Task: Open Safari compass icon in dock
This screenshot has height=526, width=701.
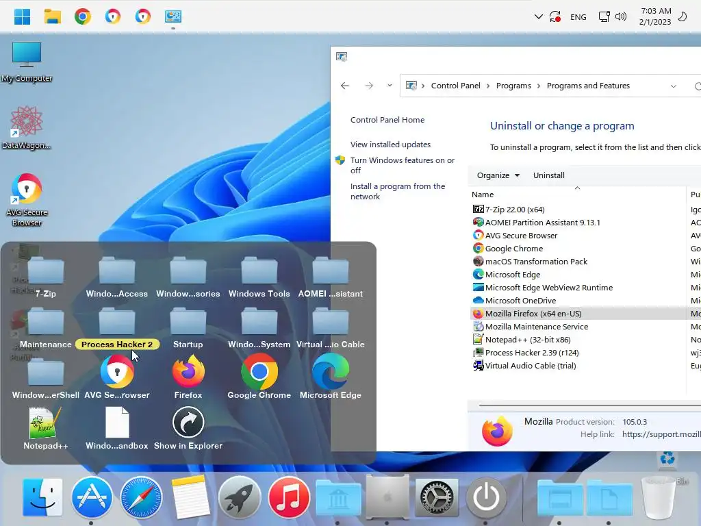Action: click(141, 497)
